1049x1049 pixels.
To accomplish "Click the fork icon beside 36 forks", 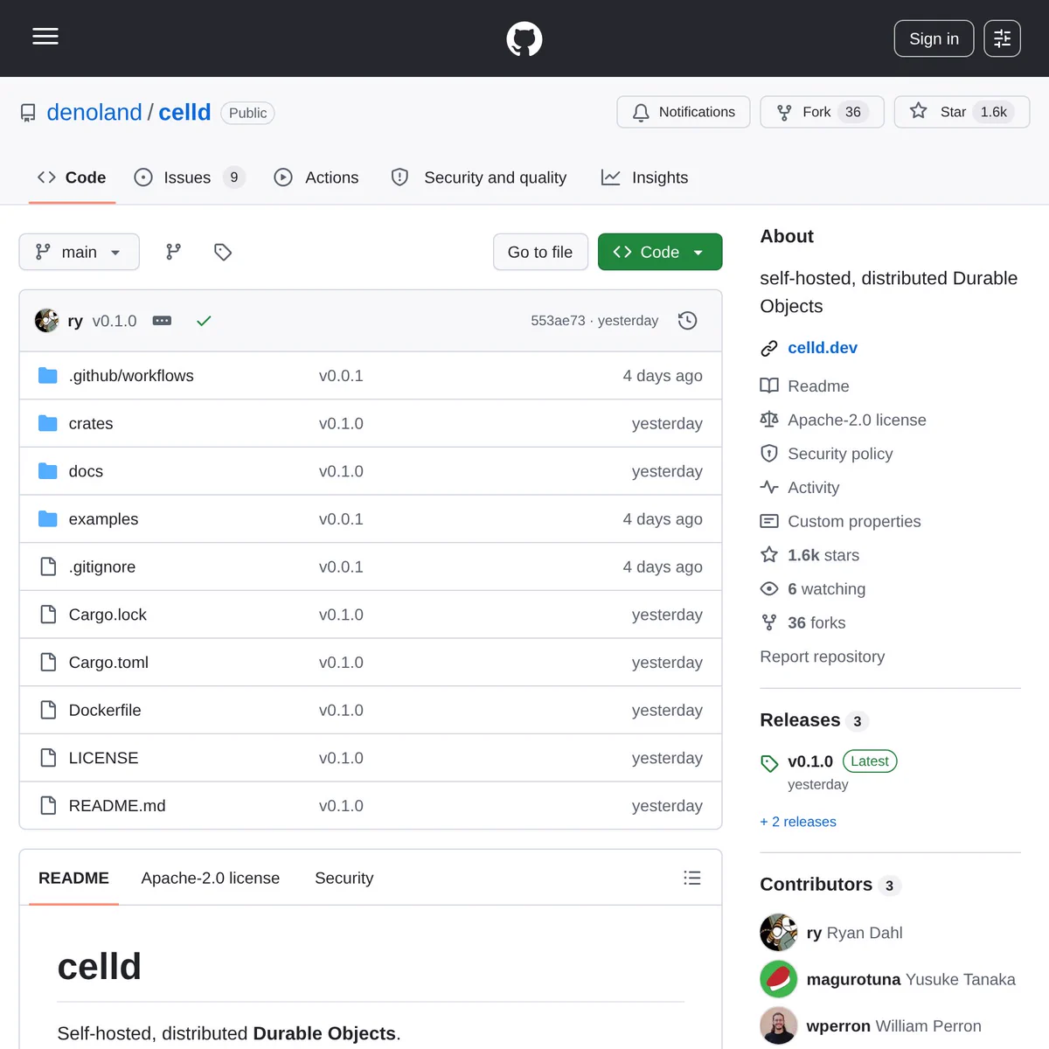I will click(769, 622).
